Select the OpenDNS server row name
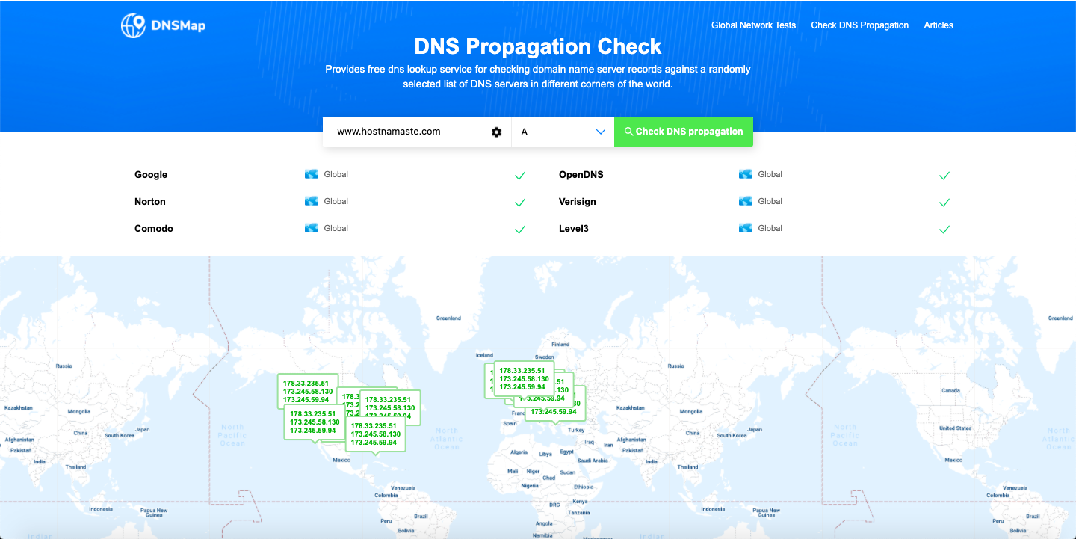 [x=581, y=175]
